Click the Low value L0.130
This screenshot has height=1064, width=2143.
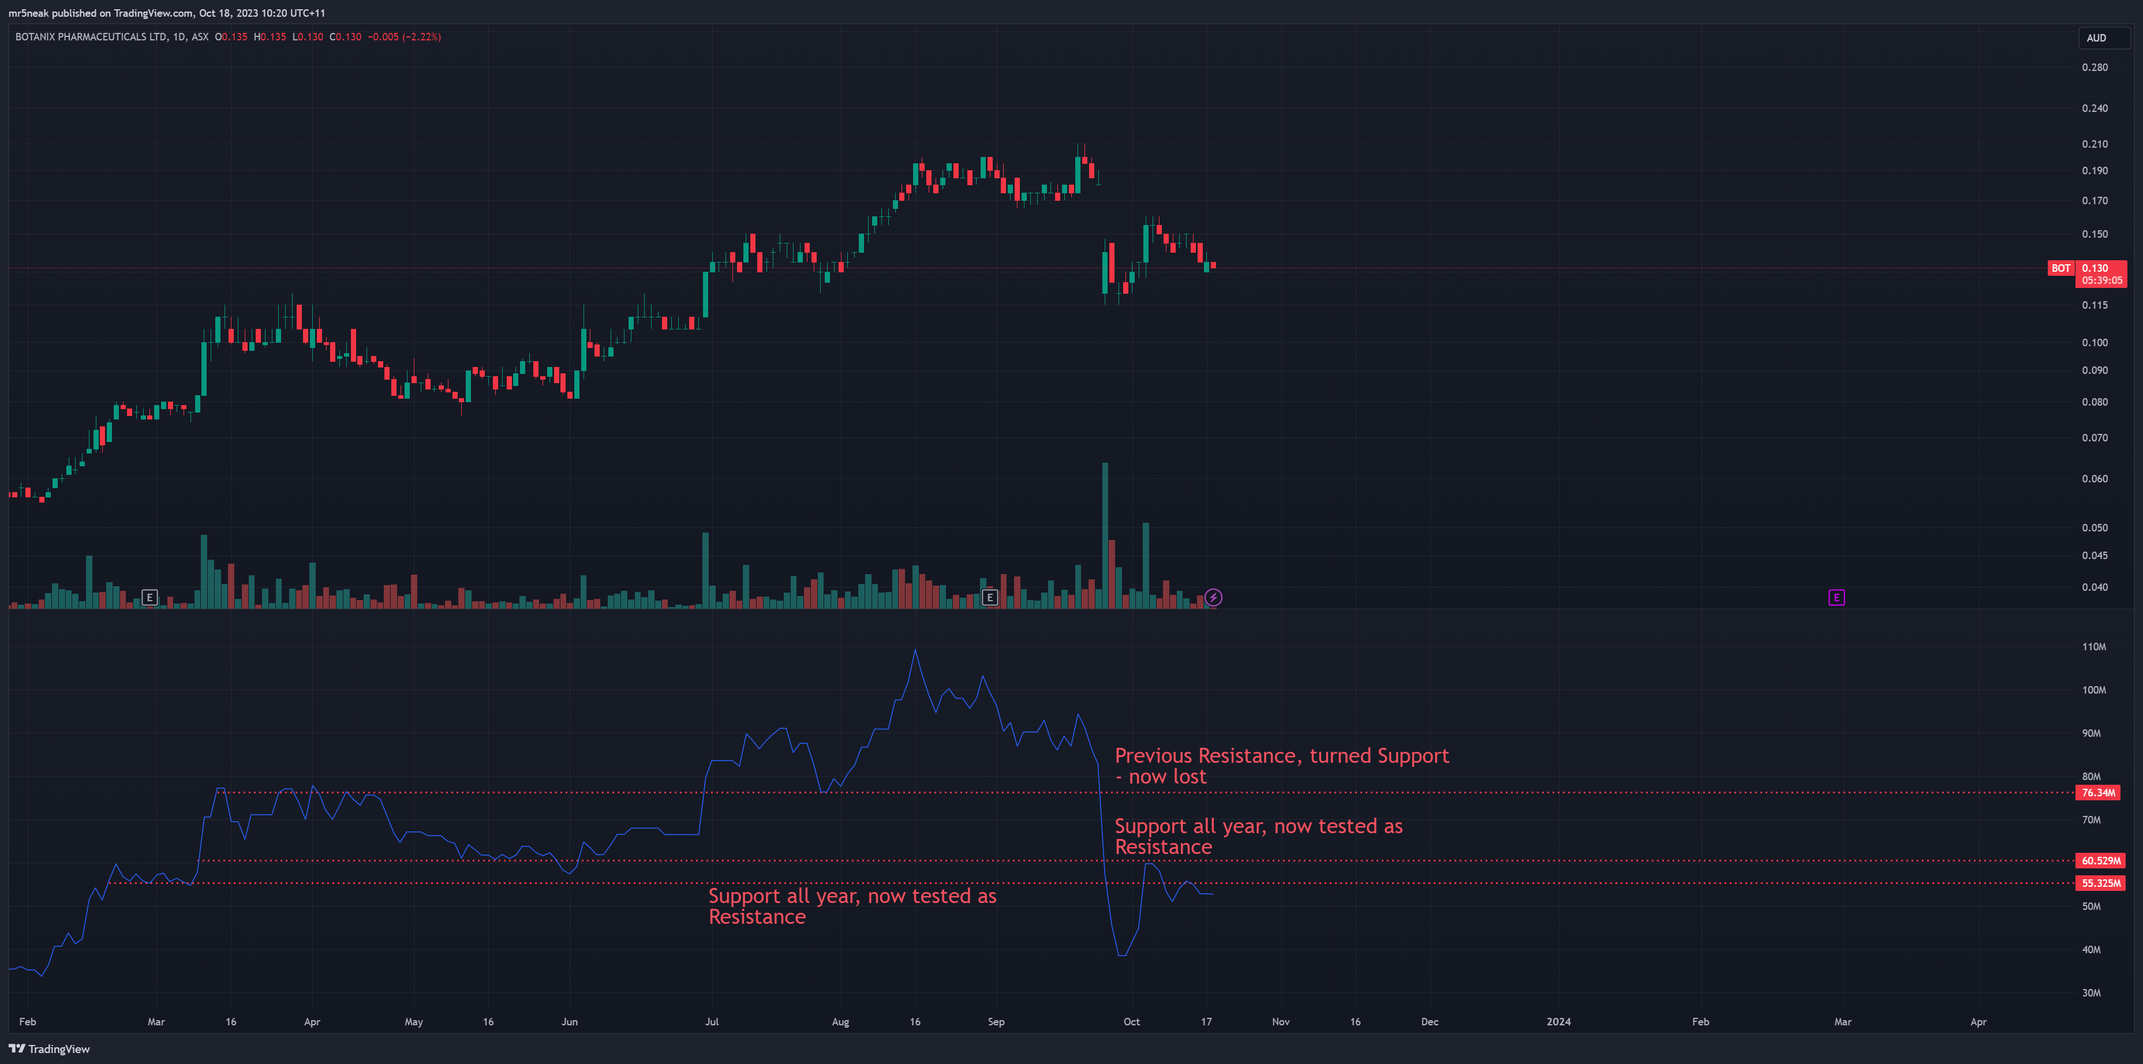click(x=308, y=36)
